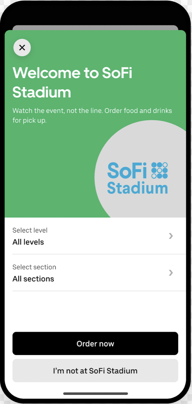The image size is (192, 404).
Task: Open the Select section picker
Action: [x=95, y=273]
